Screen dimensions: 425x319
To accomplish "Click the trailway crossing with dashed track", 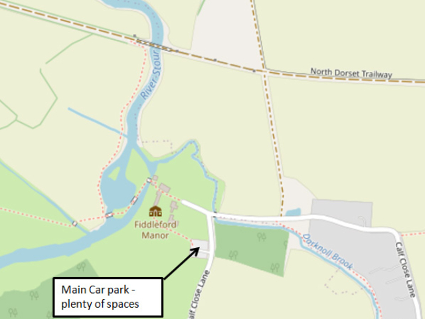I will [x=264, y=71].
